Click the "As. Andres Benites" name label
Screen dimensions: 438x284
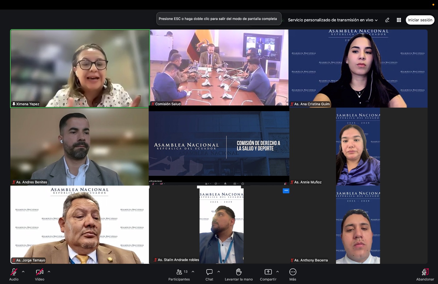[31, 182]
